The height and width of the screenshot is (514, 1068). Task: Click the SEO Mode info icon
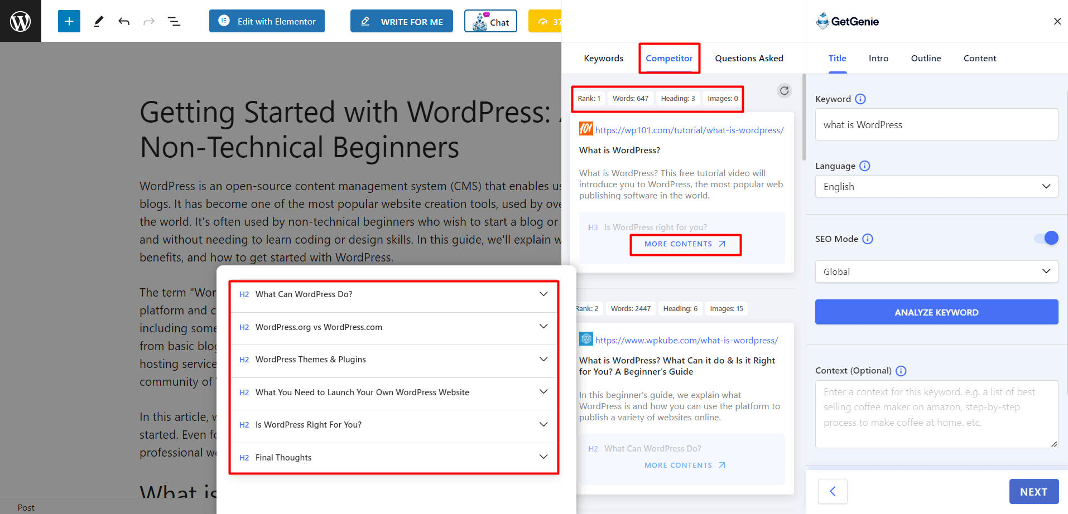[868, 239]
